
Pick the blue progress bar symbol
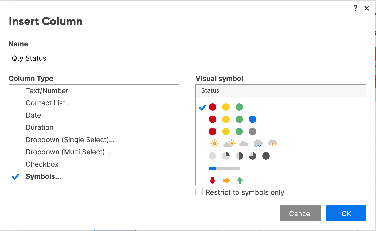[x=224, y=168]
